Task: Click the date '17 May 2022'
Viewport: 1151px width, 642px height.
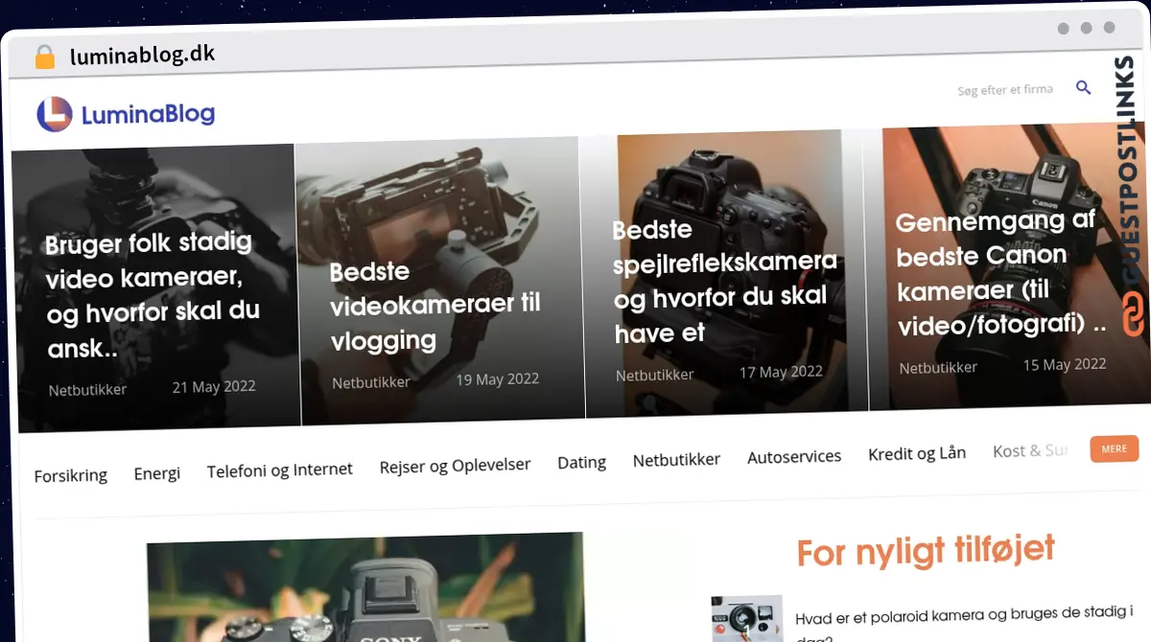Action: tap(781, 372)
